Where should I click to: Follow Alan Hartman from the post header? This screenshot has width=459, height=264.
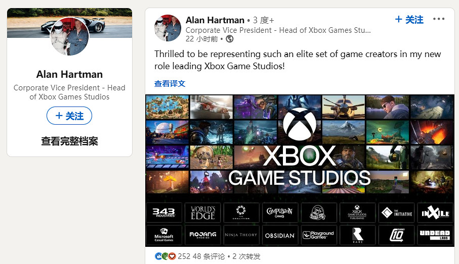[409, 20]
